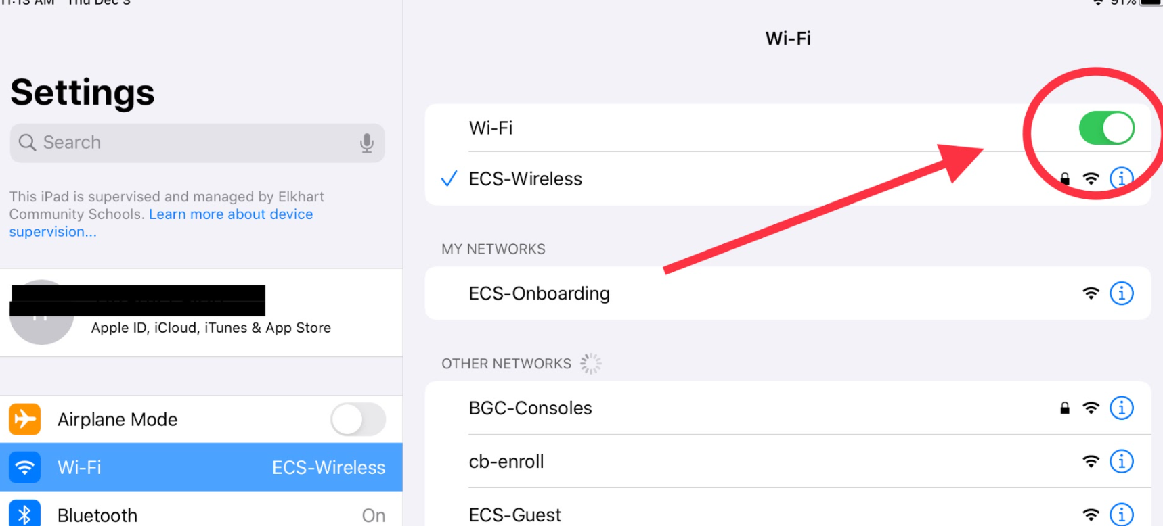Open info icon for cb-enroll network
1163x526 pixels.
point(1122,461)
